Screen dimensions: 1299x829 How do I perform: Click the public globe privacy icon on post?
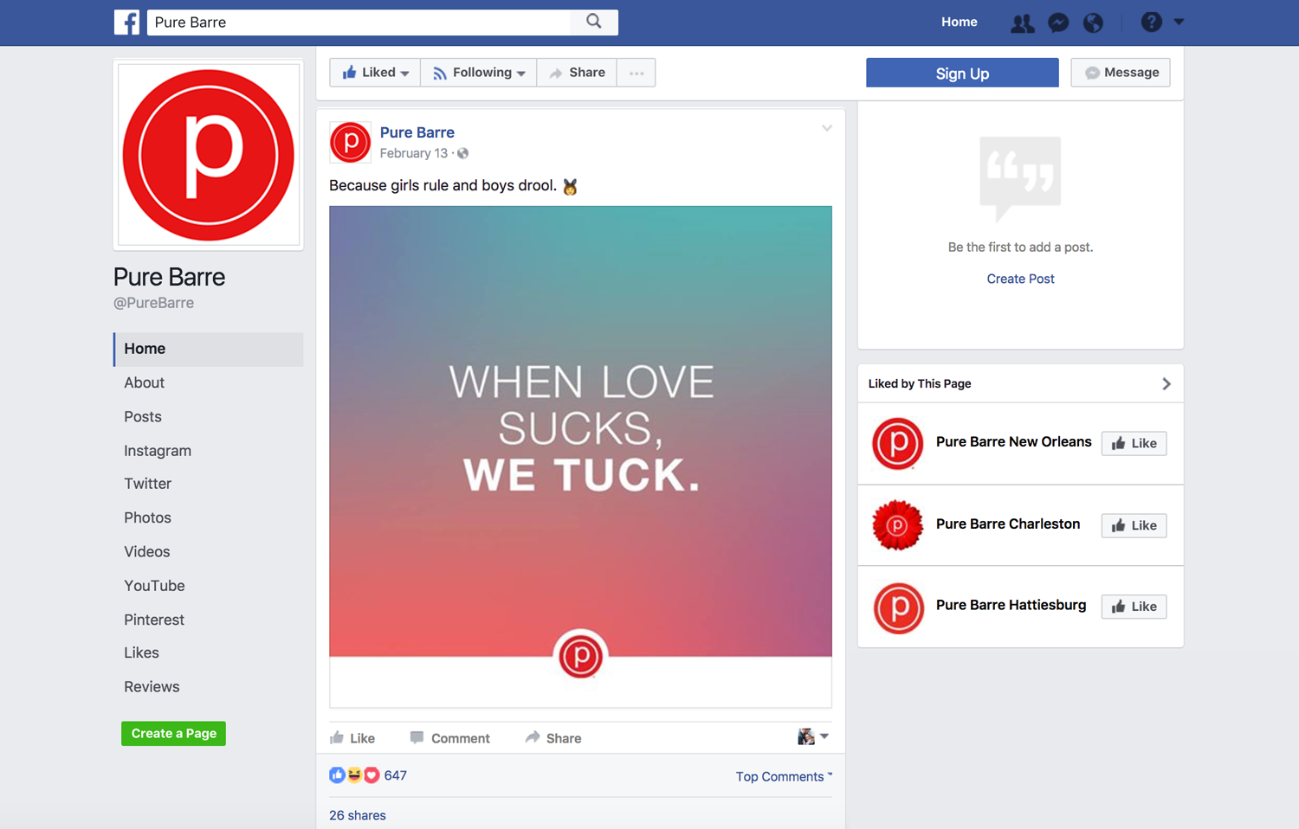click(x=463, y=153)
